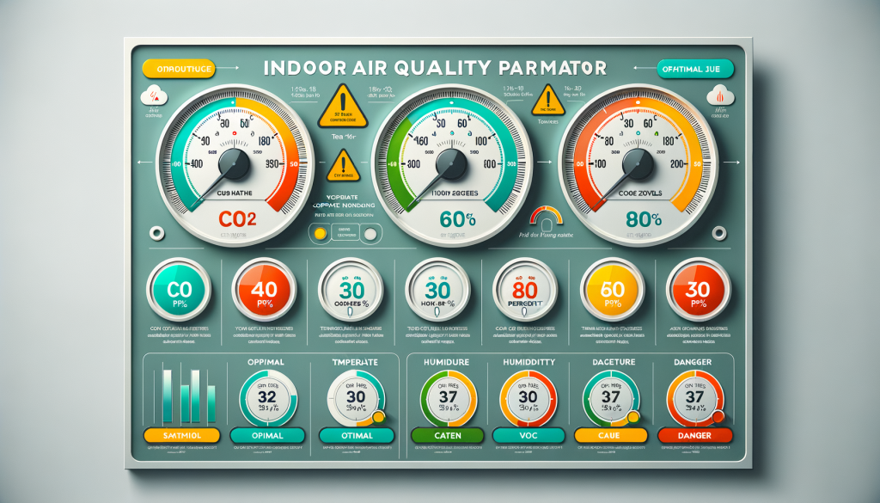Select the red 40 circle indicator

(265, 291)
